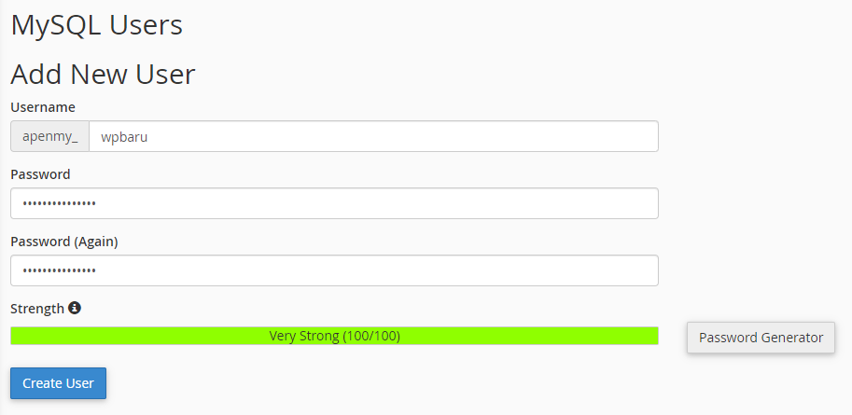Click the masked dots in Password field

click(59, 203)
